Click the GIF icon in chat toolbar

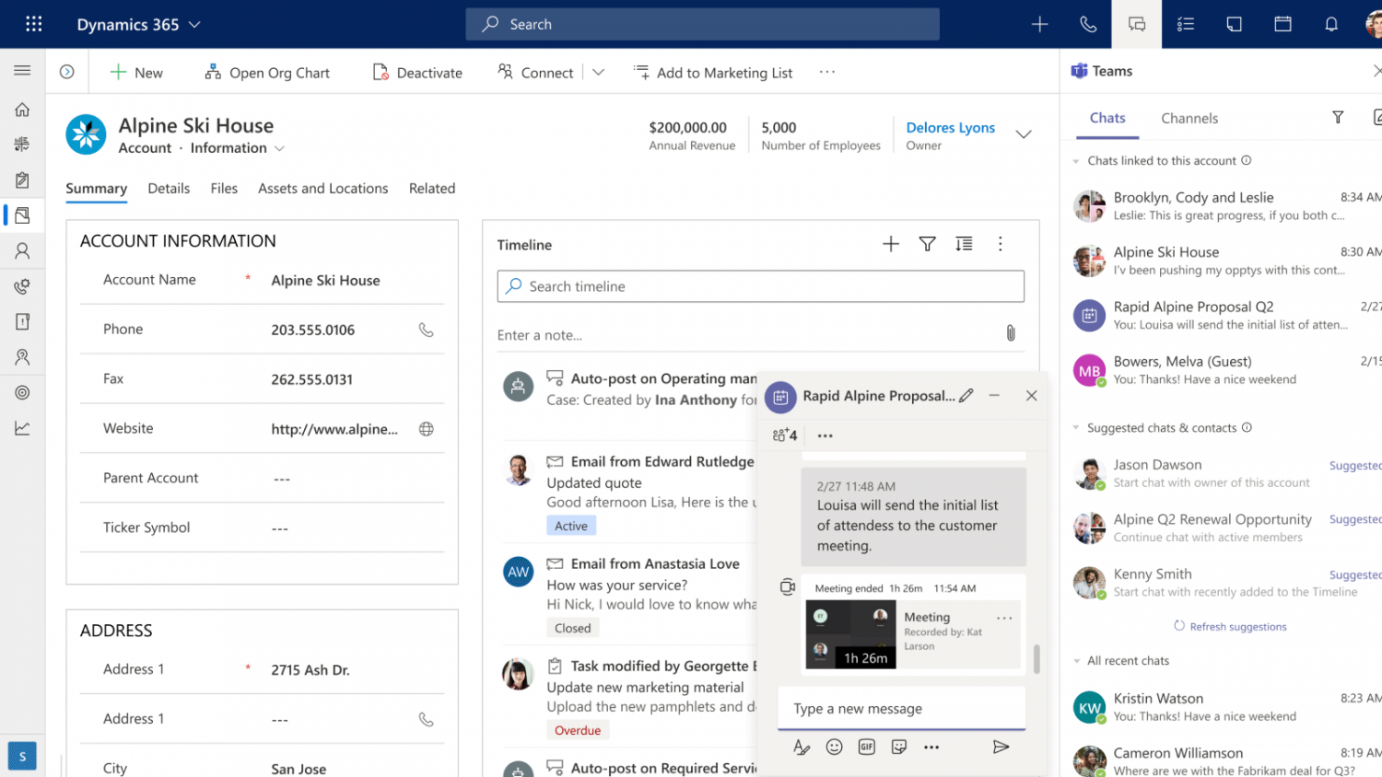(866, 747)
